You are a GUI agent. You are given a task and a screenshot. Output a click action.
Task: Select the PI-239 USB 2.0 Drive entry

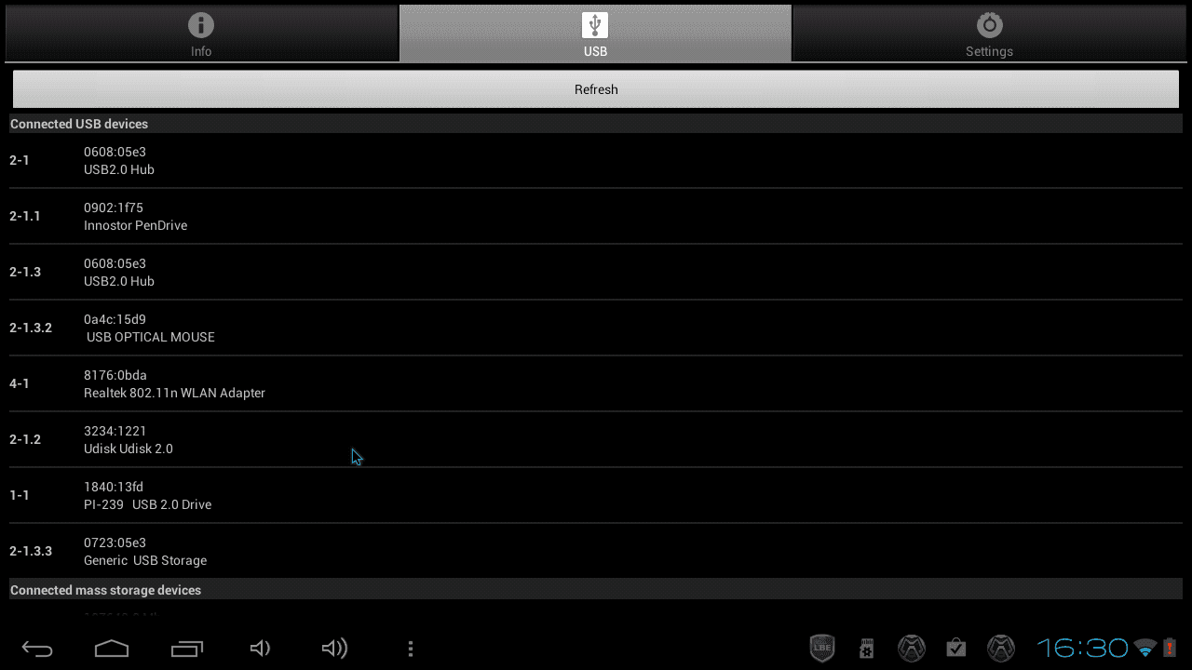596,495
